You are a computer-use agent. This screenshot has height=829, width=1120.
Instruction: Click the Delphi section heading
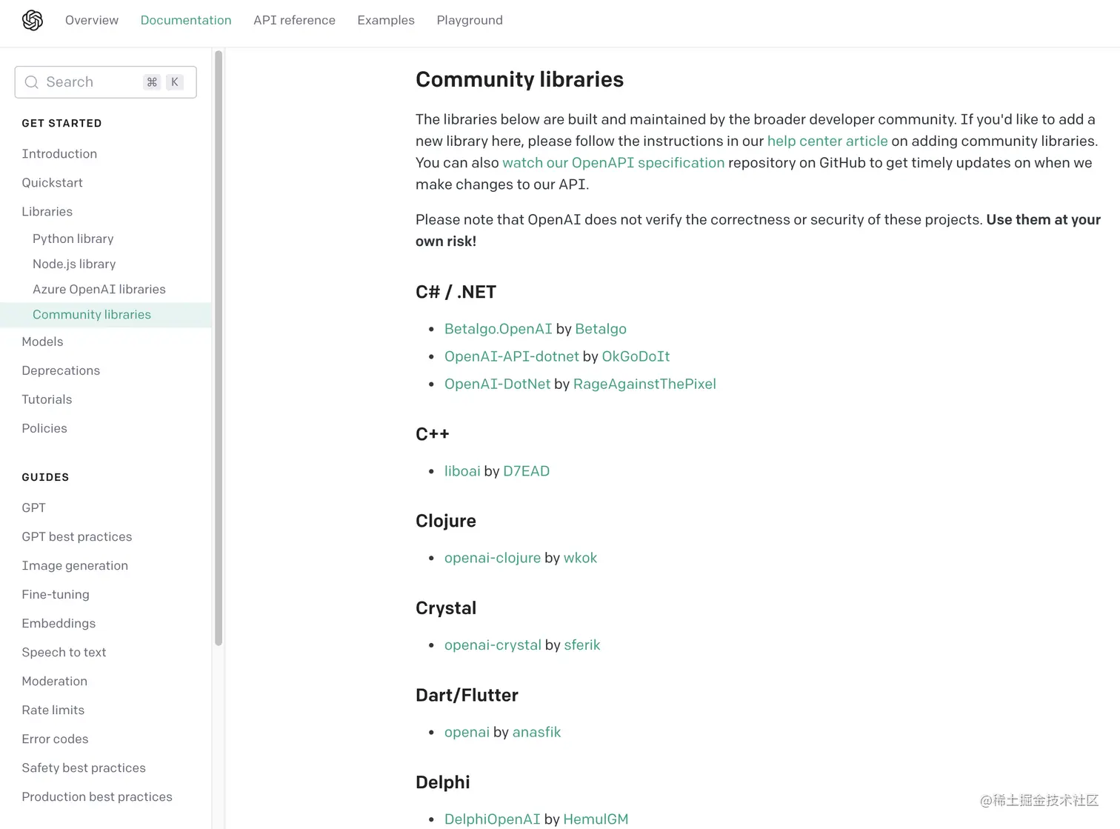click(443, 782)
